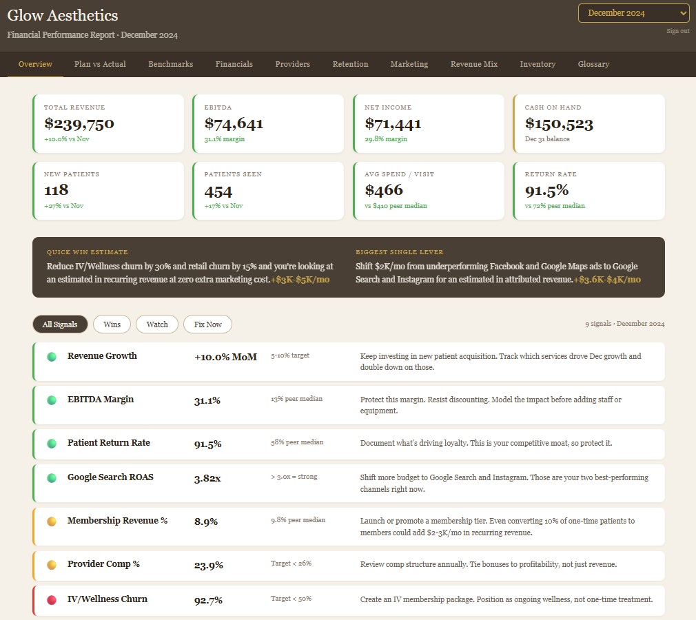Click the Total Revenue $239,750 value
The width and height of the screenshot is (696, 620).
pyautogui.click(x=79, y=123)
